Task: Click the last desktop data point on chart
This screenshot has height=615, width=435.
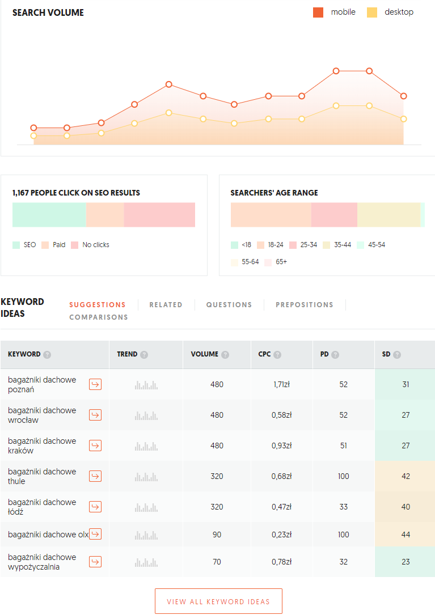Action: [404, 119]
